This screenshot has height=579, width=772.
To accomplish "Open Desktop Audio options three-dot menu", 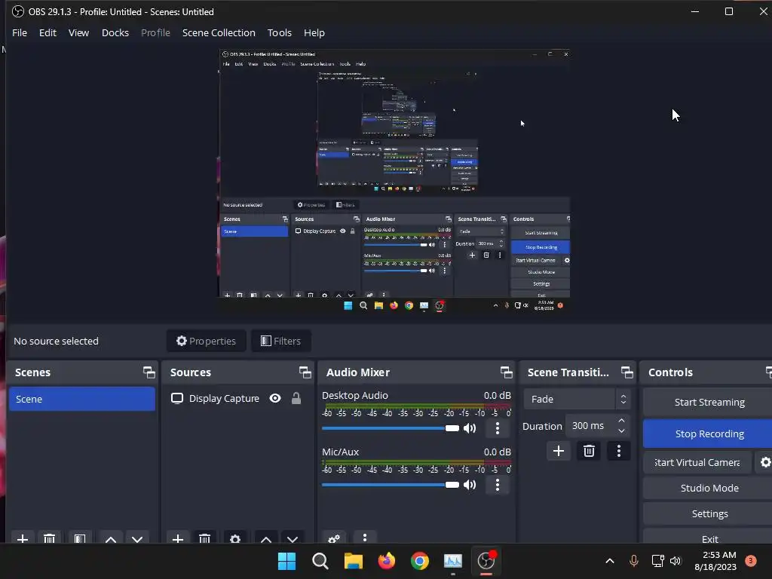I will pyautogui.click(x=498, y=428).
